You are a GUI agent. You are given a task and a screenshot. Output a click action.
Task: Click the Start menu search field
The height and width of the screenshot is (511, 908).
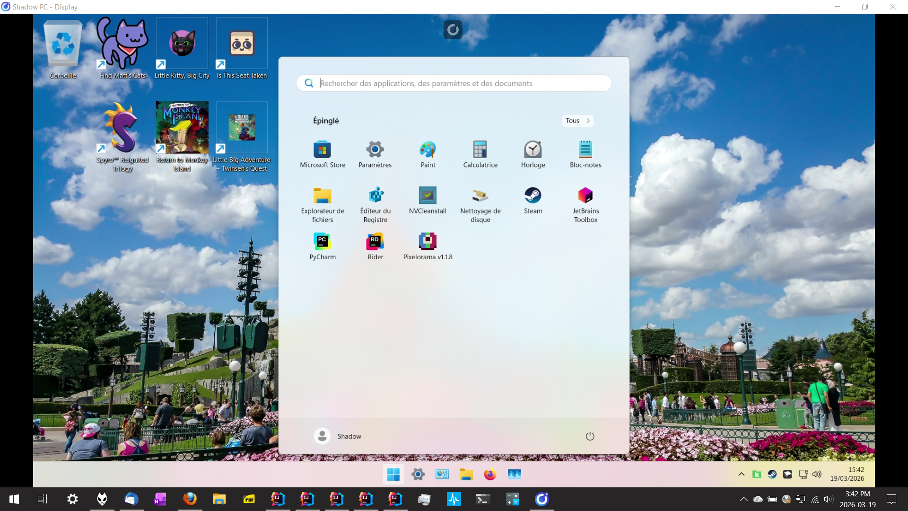tap(454, 83)
